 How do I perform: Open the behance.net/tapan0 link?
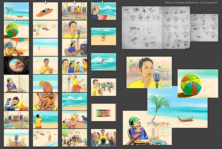[x=191, y=2]
